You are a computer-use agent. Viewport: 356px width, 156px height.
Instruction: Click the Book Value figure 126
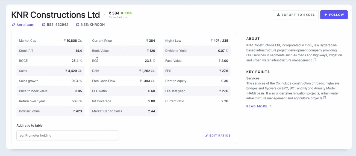click(x=151, y=51)
